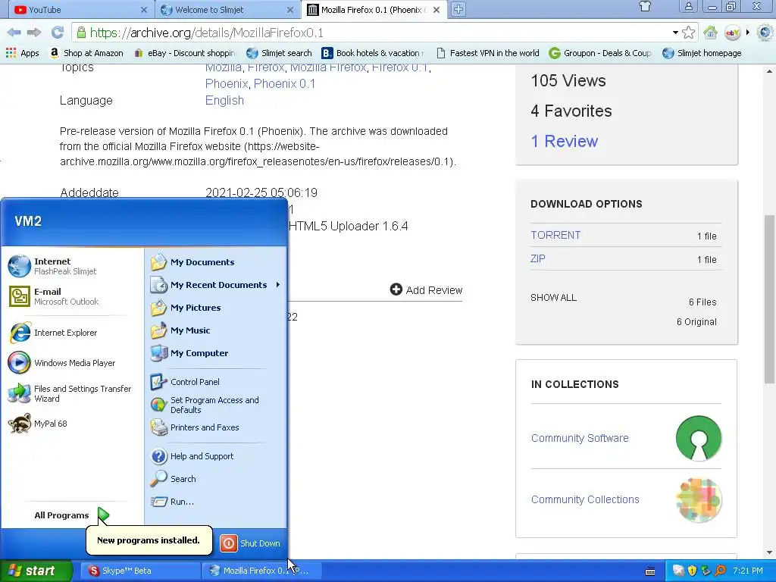Open Search from Start menu
776x582 pixels.
(x=216, y=479)
